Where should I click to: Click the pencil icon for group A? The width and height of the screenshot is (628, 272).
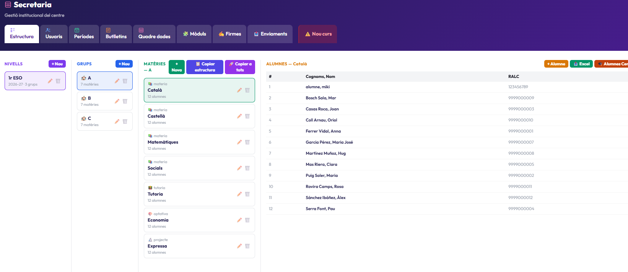click(117, 81)
